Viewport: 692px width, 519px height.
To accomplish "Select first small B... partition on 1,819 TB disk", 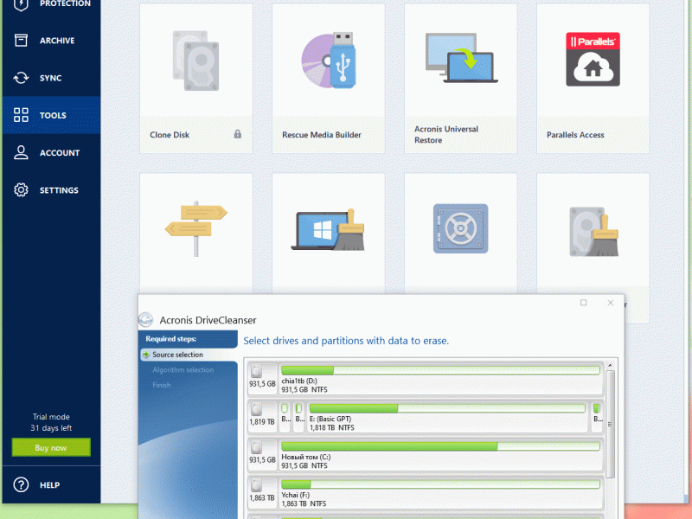I will 285,417.
